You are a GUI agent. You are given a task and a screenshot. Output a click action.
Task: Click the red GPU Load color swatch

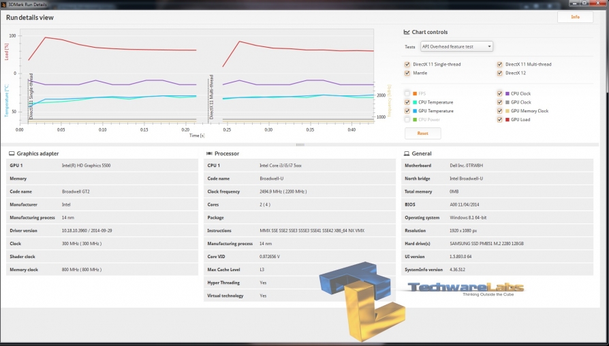pyautogui.click(x=507, y=120)
